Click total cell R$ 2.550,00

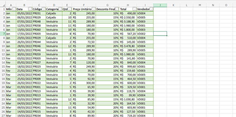tap(128, 17)
